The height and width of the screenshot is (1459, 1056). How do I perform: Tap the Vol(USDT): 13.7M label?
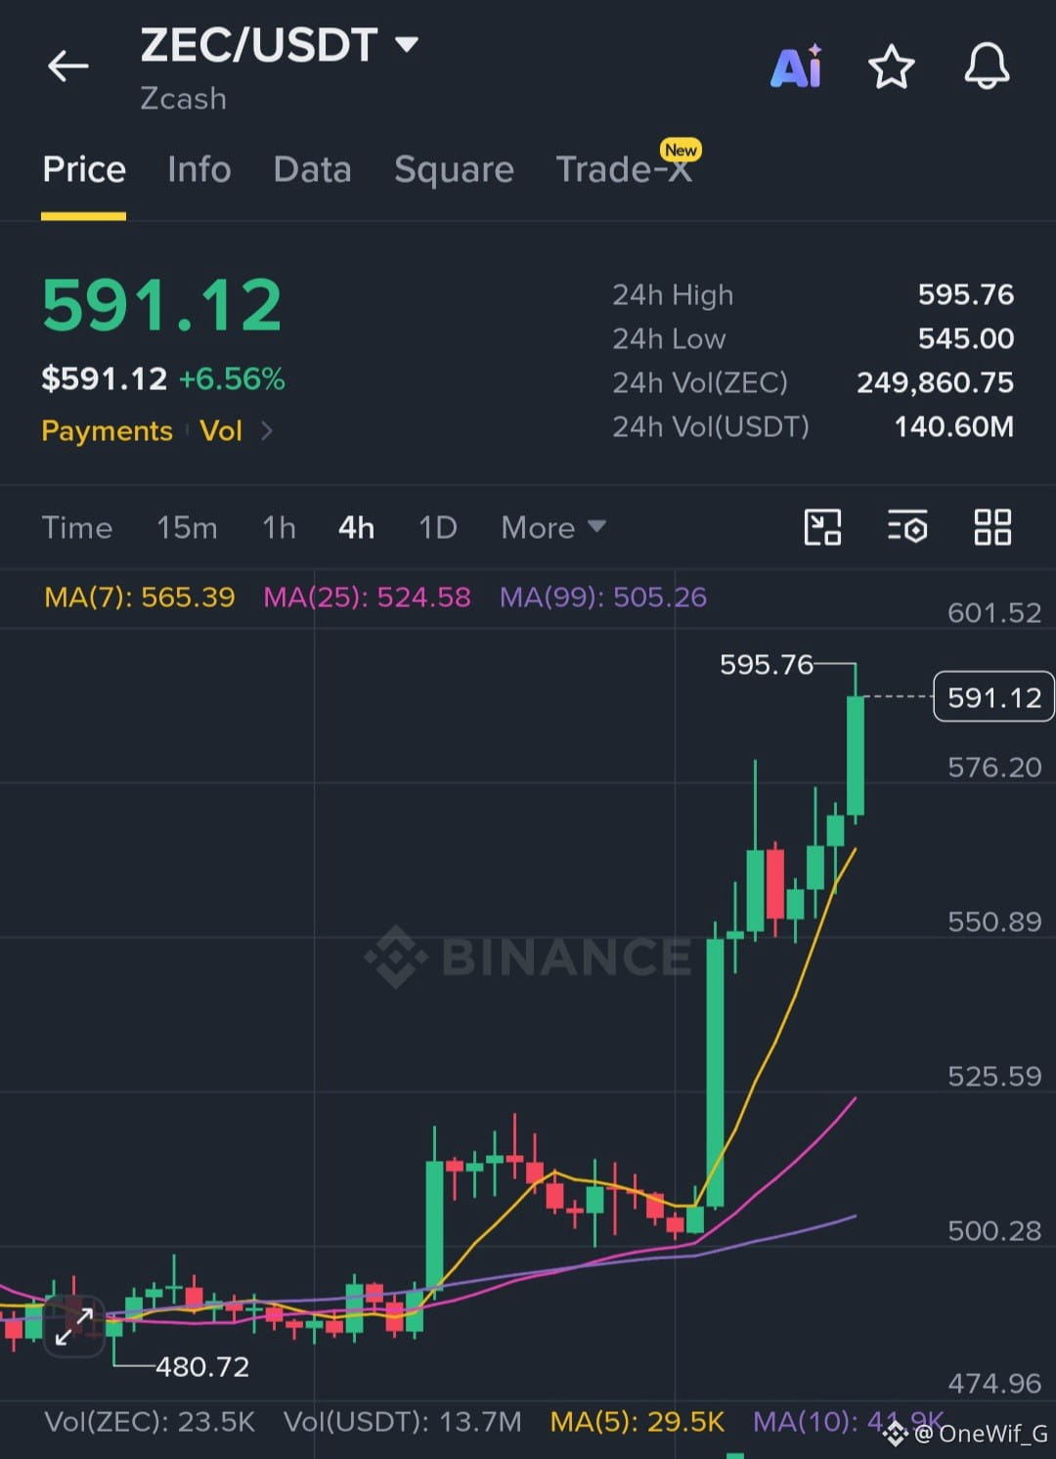click(x=403, y=1421)
